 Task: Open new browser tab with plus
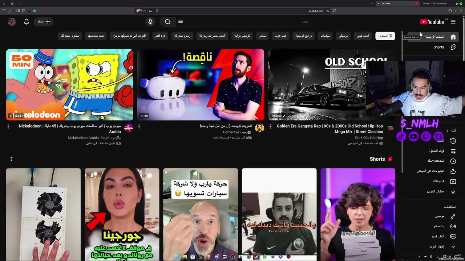372,4
